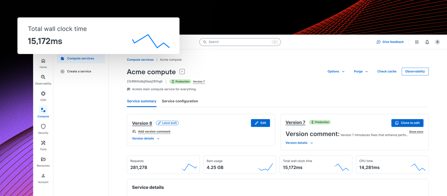447x196 pixels.
Task: Open the user avatar B menu
Action: 437,42
